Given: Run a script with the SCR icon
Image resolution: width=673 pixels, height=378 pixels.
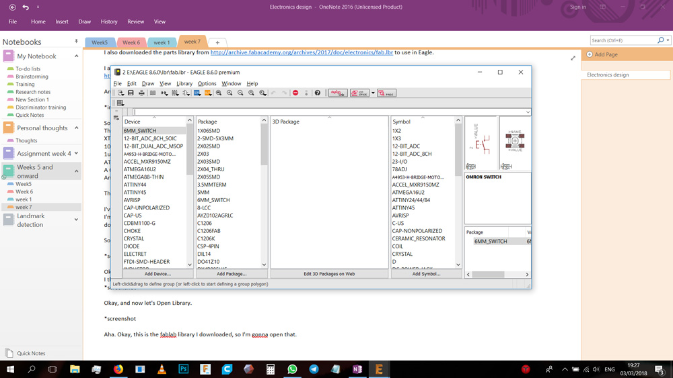Looking at the screenshot, I should (x=197, y=93).
